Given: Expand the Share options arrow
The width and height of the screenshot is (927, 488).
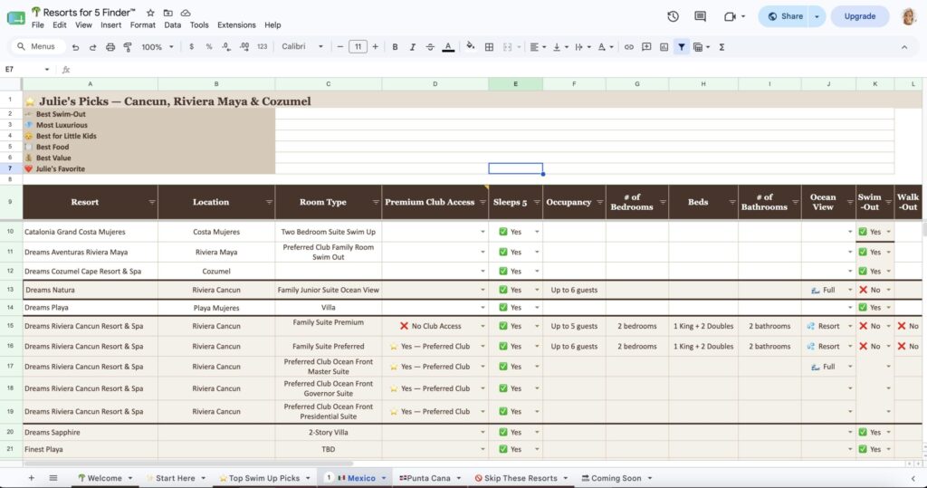Looking at the screenshot, I should [x=817, y=16].
